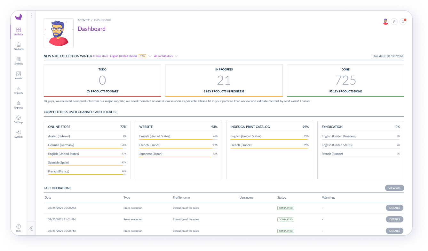
Task: Open the Assets panel
Action: tap(18, 76)
